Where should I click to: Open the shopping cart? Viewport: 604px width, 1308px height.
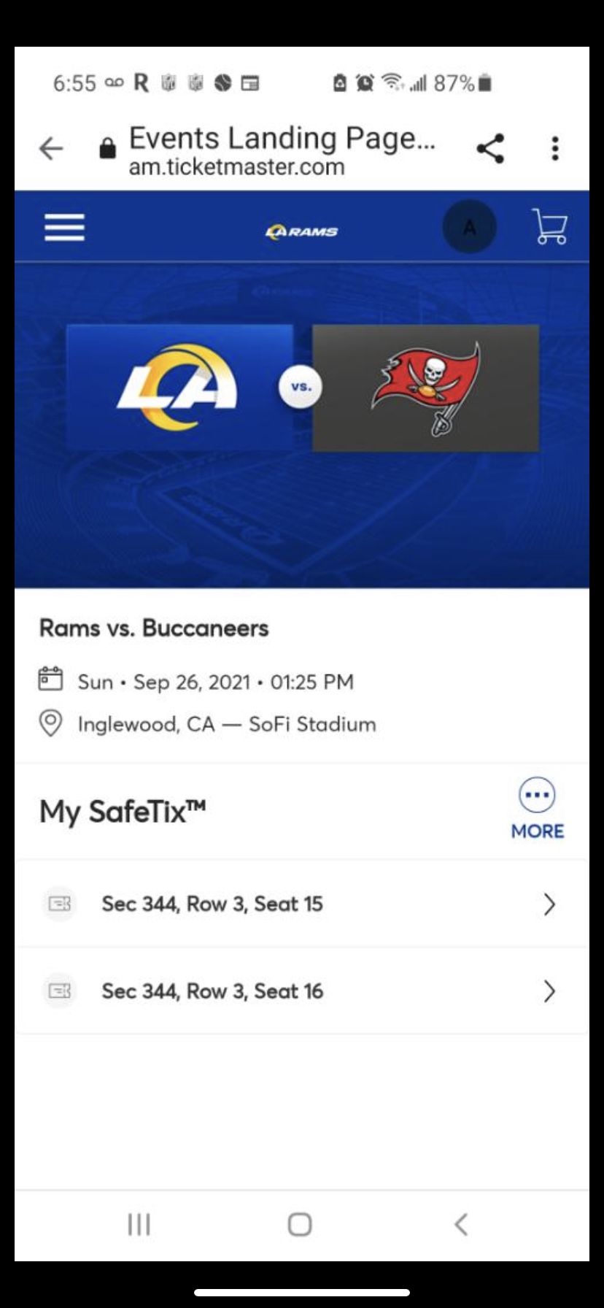(x=550, y=227)
